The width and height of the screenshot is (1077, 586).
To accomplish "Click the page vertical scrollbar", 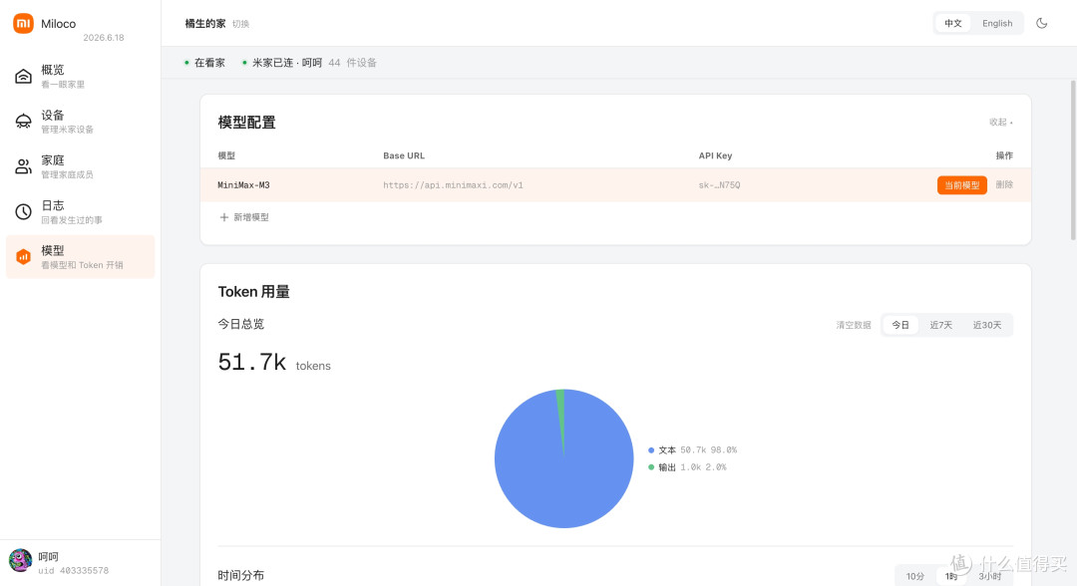I will [x=1073, y=159].
